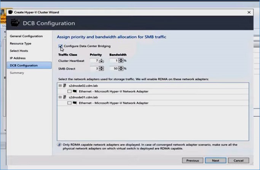Image resolution: width=260 pixels, height=170 pixels.
Task: Uncheck Configure Data Center Bridging checkbox
Action: click(x=61, y=46)
